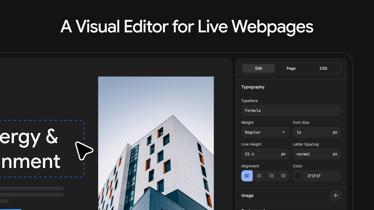Click the Letter Spacing px unit

tap(335, 154)
